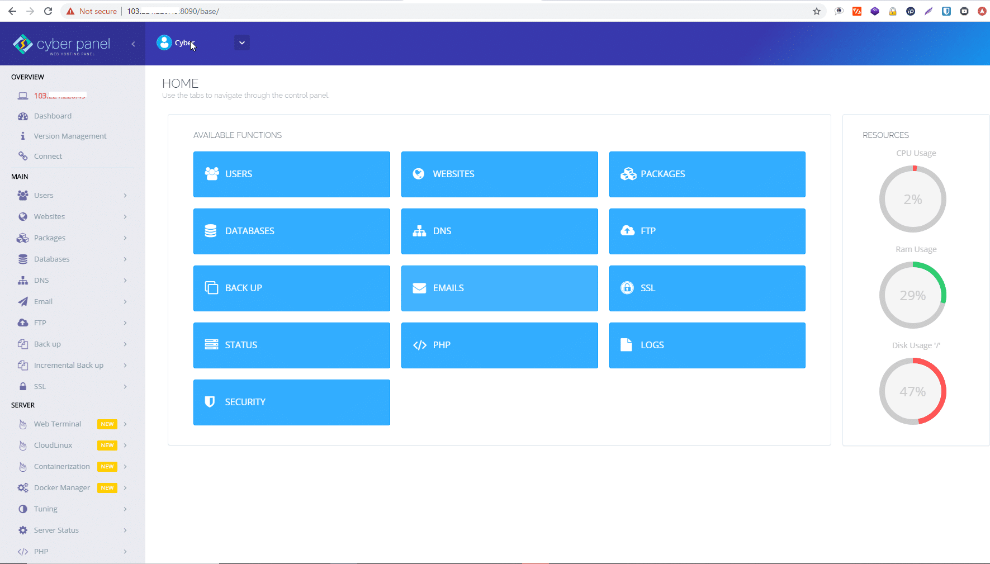
Task: Open the Tuning menu entry
Action: point(22,509)
